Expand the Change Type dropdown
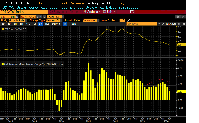This screenshot has width=199, height=123. (61, 20)
